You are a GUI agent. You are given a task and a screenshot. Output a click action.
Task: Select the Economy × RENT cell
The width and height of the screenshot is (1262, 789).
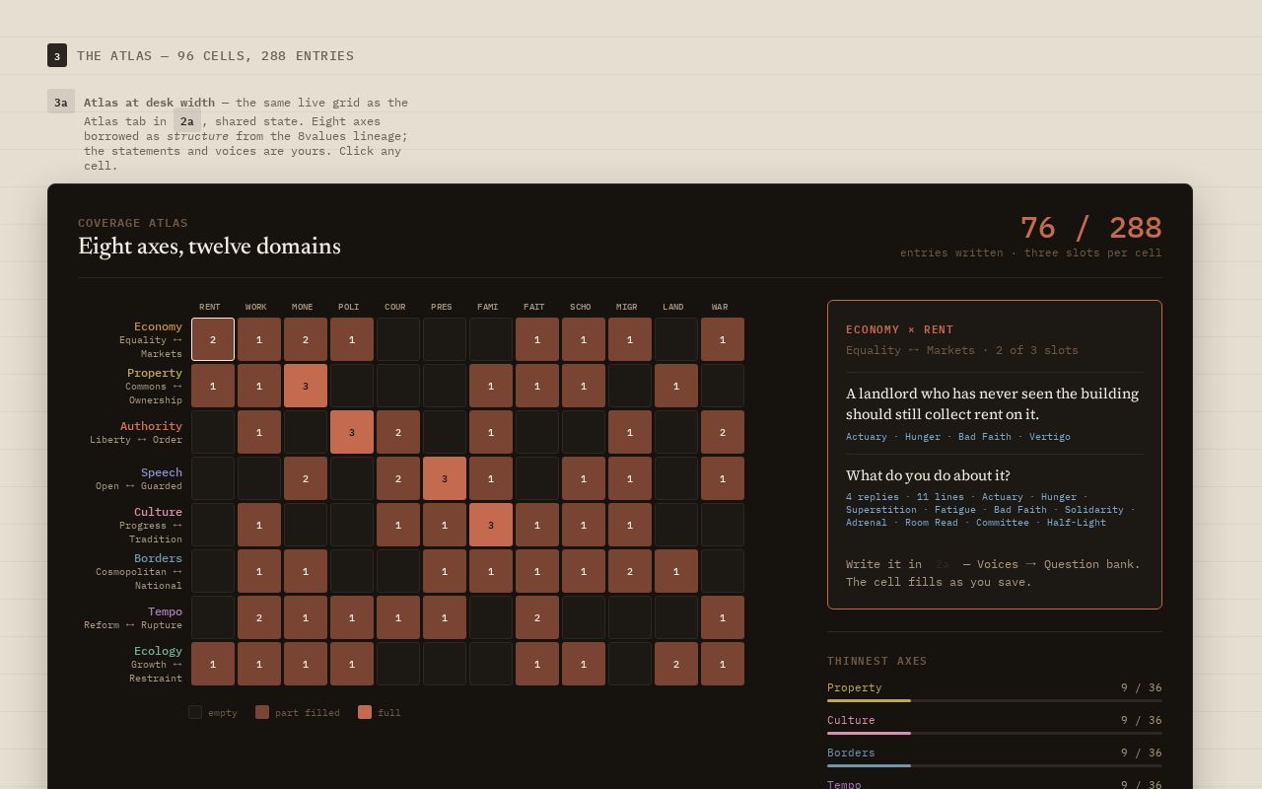(213, 339)
